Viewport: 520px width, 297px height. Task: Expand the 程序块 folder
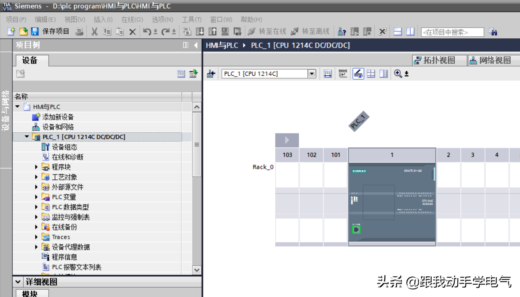coord(36,167)
